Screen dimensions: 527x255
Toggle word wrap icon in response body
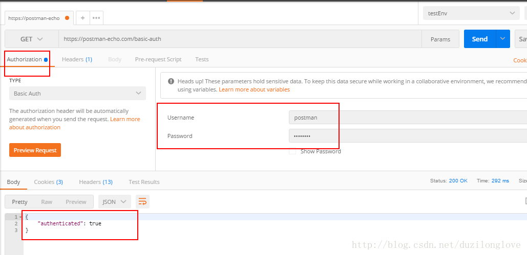142,202
